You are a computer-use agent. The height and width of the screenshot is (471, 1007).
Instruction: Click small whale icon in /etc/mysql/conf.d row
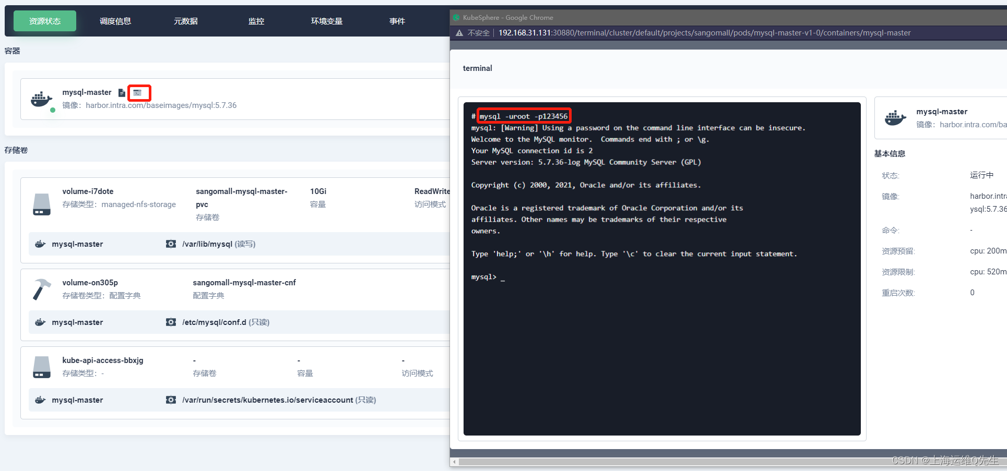coord(40,322)
